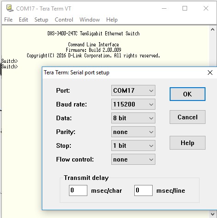Minimize the Tera Term window
This screenshot has width=217, height=218.
point(164,8)
